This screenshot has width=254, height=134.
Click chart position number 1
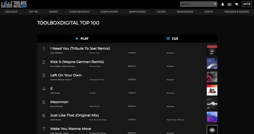coord(43,49)
